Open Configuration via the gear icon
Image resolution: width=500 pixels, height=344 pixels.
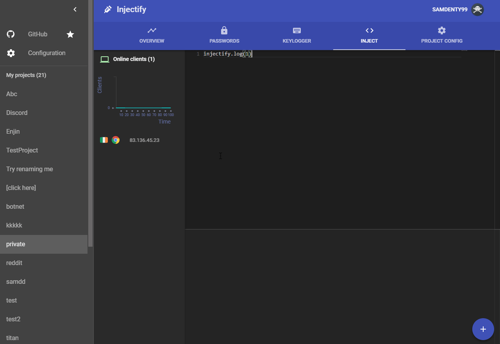11,53
